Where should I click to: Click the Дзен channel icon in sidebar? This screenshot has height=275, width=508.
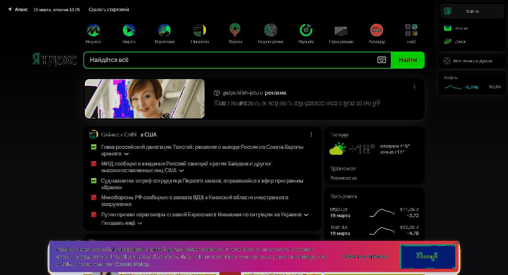click(x=447, y=61)
